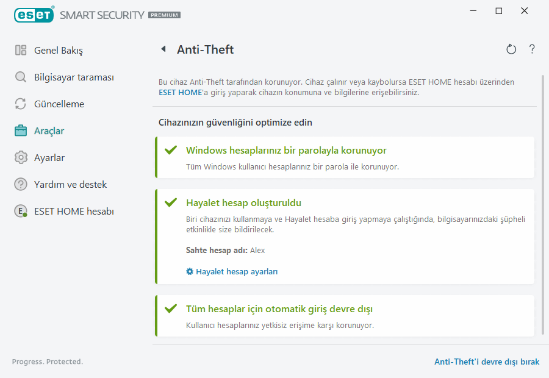Click the Anti-Theft heading tab
The height and width of the screenshot is (378, 549).
pyautogui.click(x=205, y=49)
